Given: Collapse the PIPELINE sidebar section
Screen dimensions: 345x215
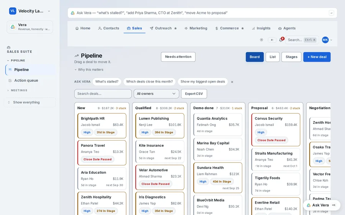Looking at the screenshot, I should [x=16, y=60].
